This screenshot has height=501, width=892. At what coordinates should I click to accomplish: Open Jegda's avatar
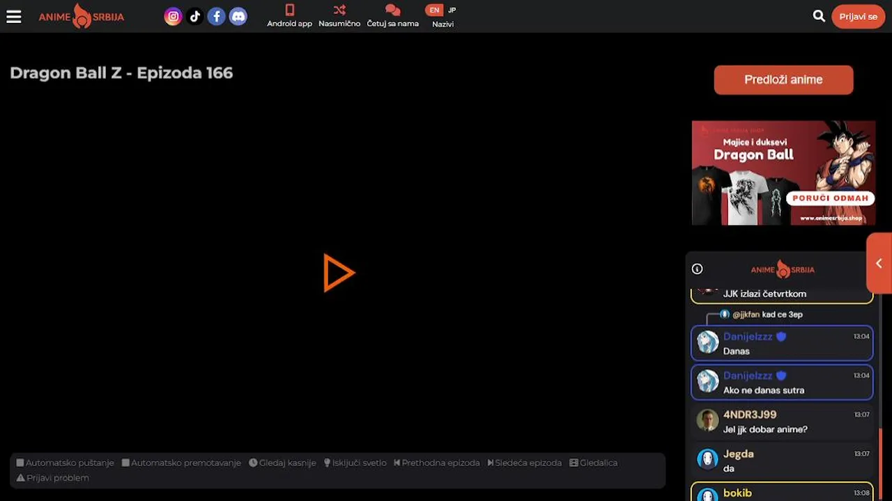[707, 459]
